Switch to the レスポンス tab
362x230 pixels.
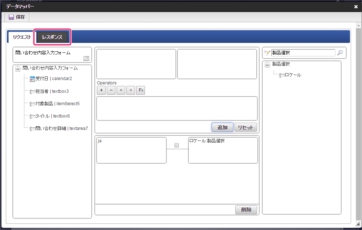(52, 37)
